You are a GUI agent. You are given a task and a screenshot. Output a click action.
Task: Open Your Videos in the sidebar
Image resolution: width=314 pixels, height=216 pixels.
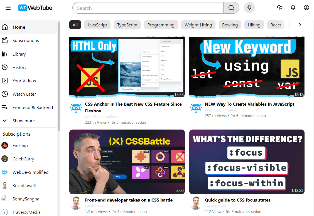(x=29, y=81)
